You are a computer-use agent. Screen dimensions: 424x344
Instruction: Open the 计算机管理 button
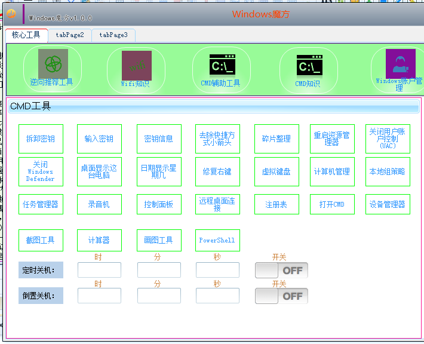pyautogui.click(x=332, y=172)
